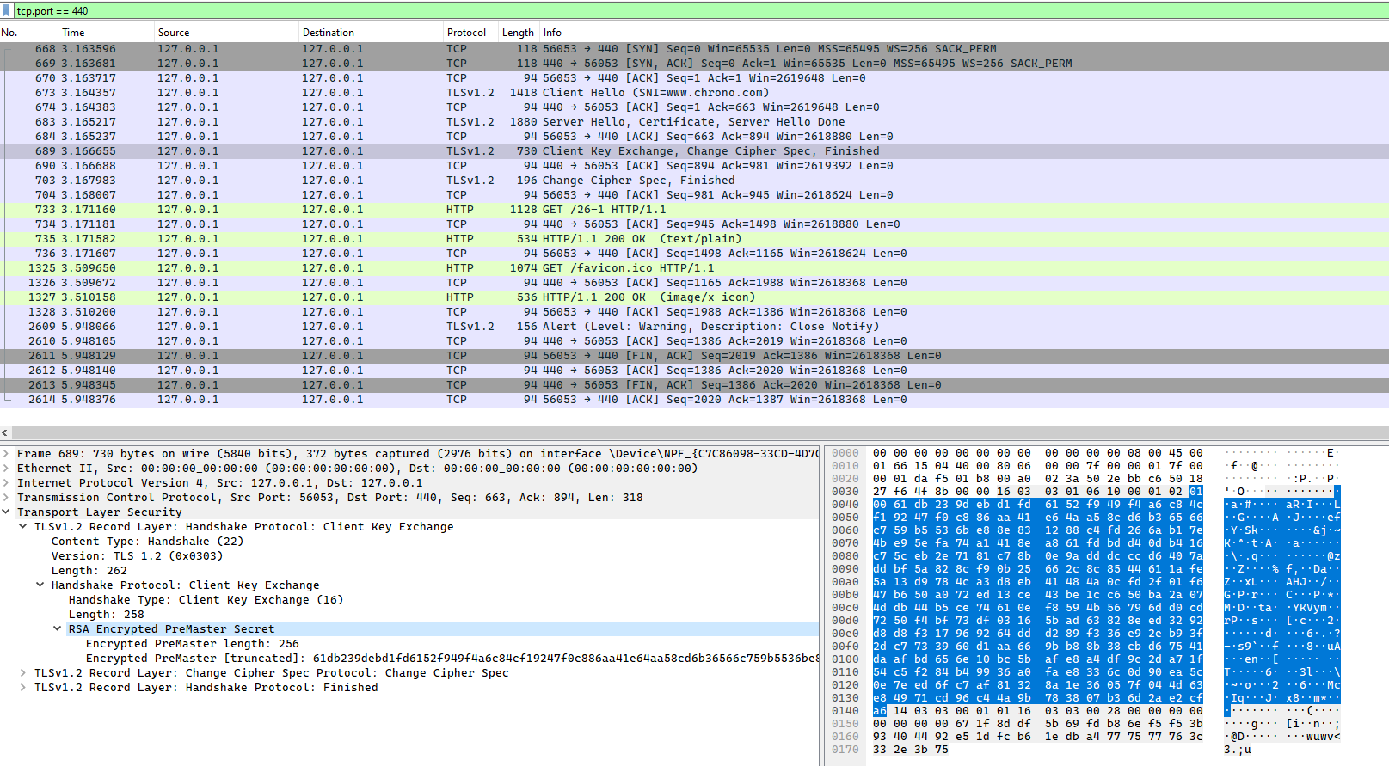Select packet 1327 HTTP 200 OK image/x-icon row
The height and width of the screenshot is (766, 1389).
click(694, 297)
